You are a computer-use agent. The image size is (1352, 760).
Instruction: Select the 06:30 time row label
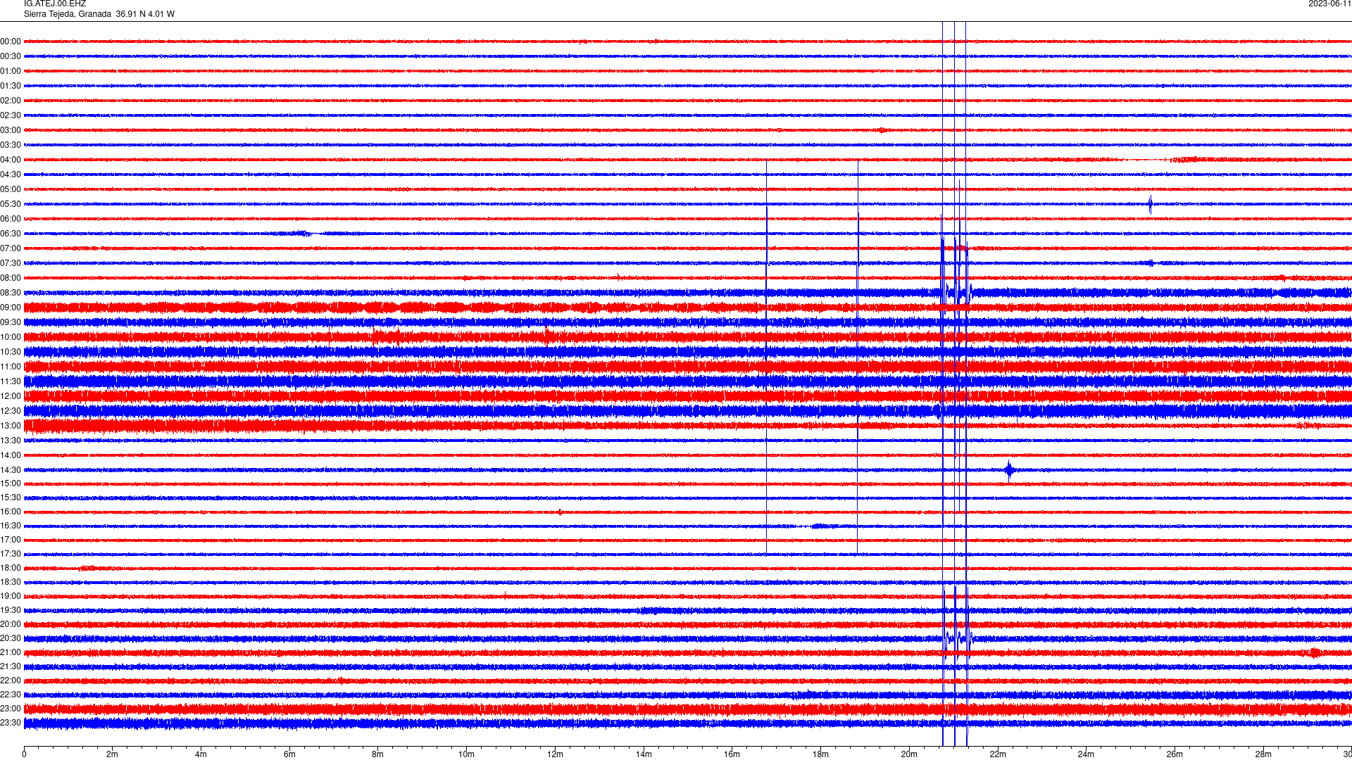(11, 234)
